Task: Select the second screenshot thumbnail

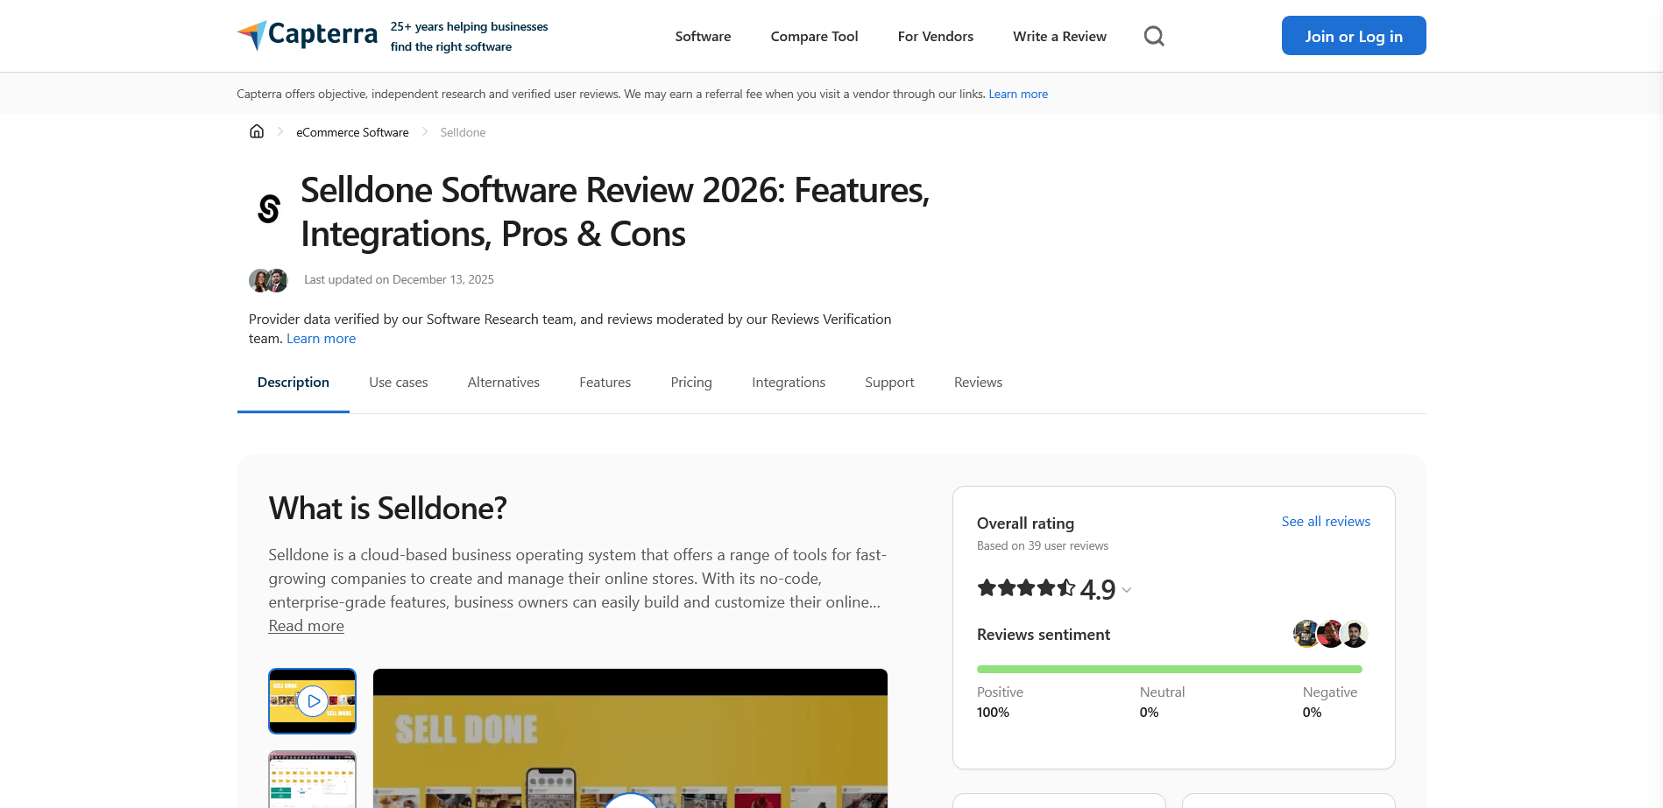Action: 312,779
